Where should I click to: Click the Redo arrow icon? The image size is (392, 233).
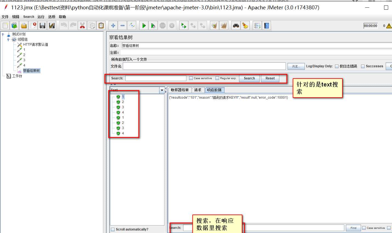[x=73, y=26]
